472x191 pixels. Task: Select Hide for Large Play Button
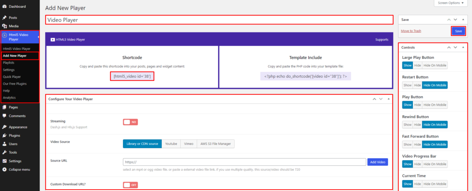(417, 65)
